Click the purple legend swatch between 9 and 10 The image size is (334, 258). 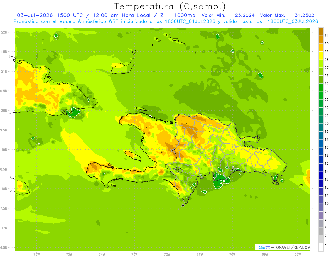321,208
